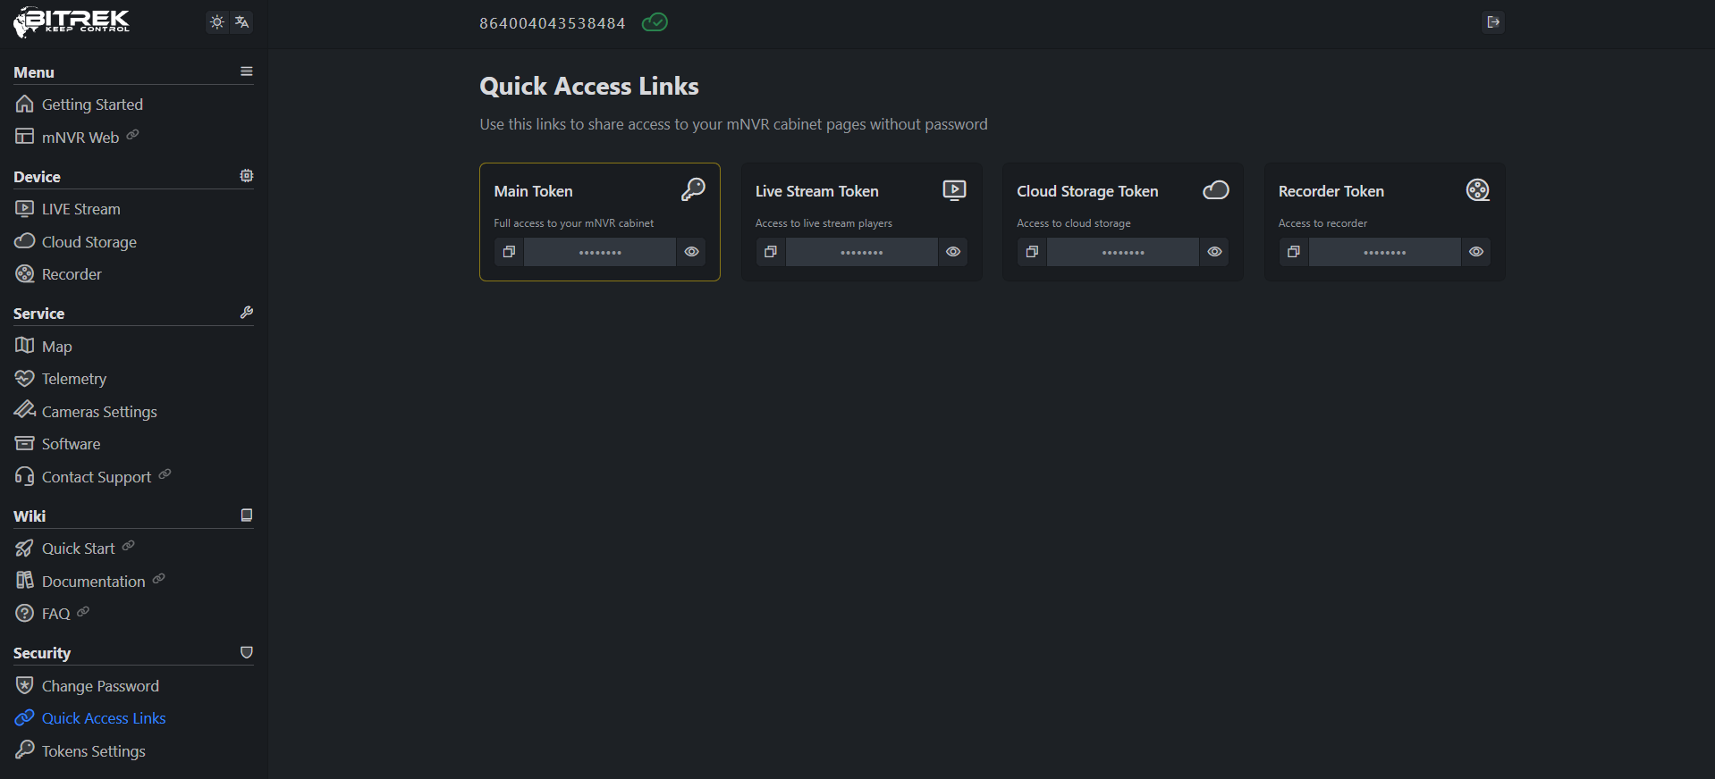Copy the Main Token link
This screenshot has height=779, width=1715.
click(509, 252)
